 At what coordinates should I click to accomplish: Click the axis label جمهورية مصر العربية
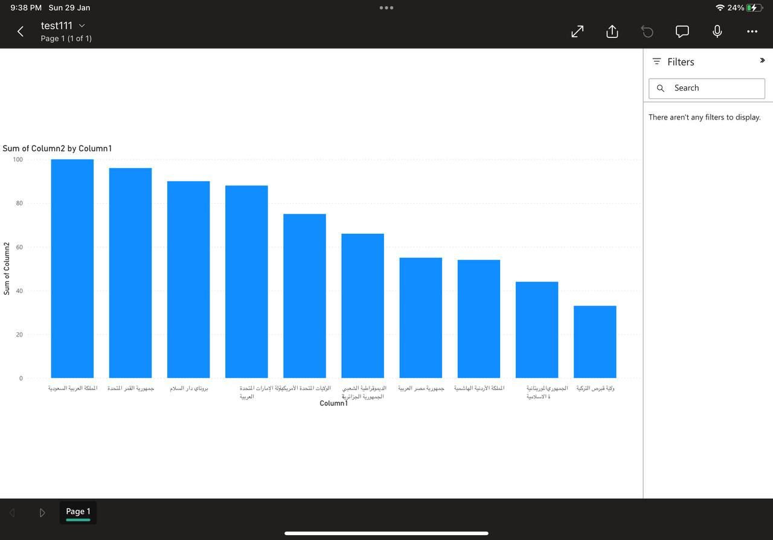click(421, 388)
